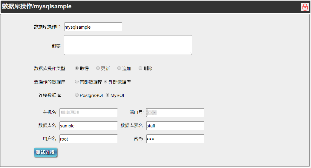Select the 外部数据库 radio button
The image size is (311, 168).
tap(105, 82)
